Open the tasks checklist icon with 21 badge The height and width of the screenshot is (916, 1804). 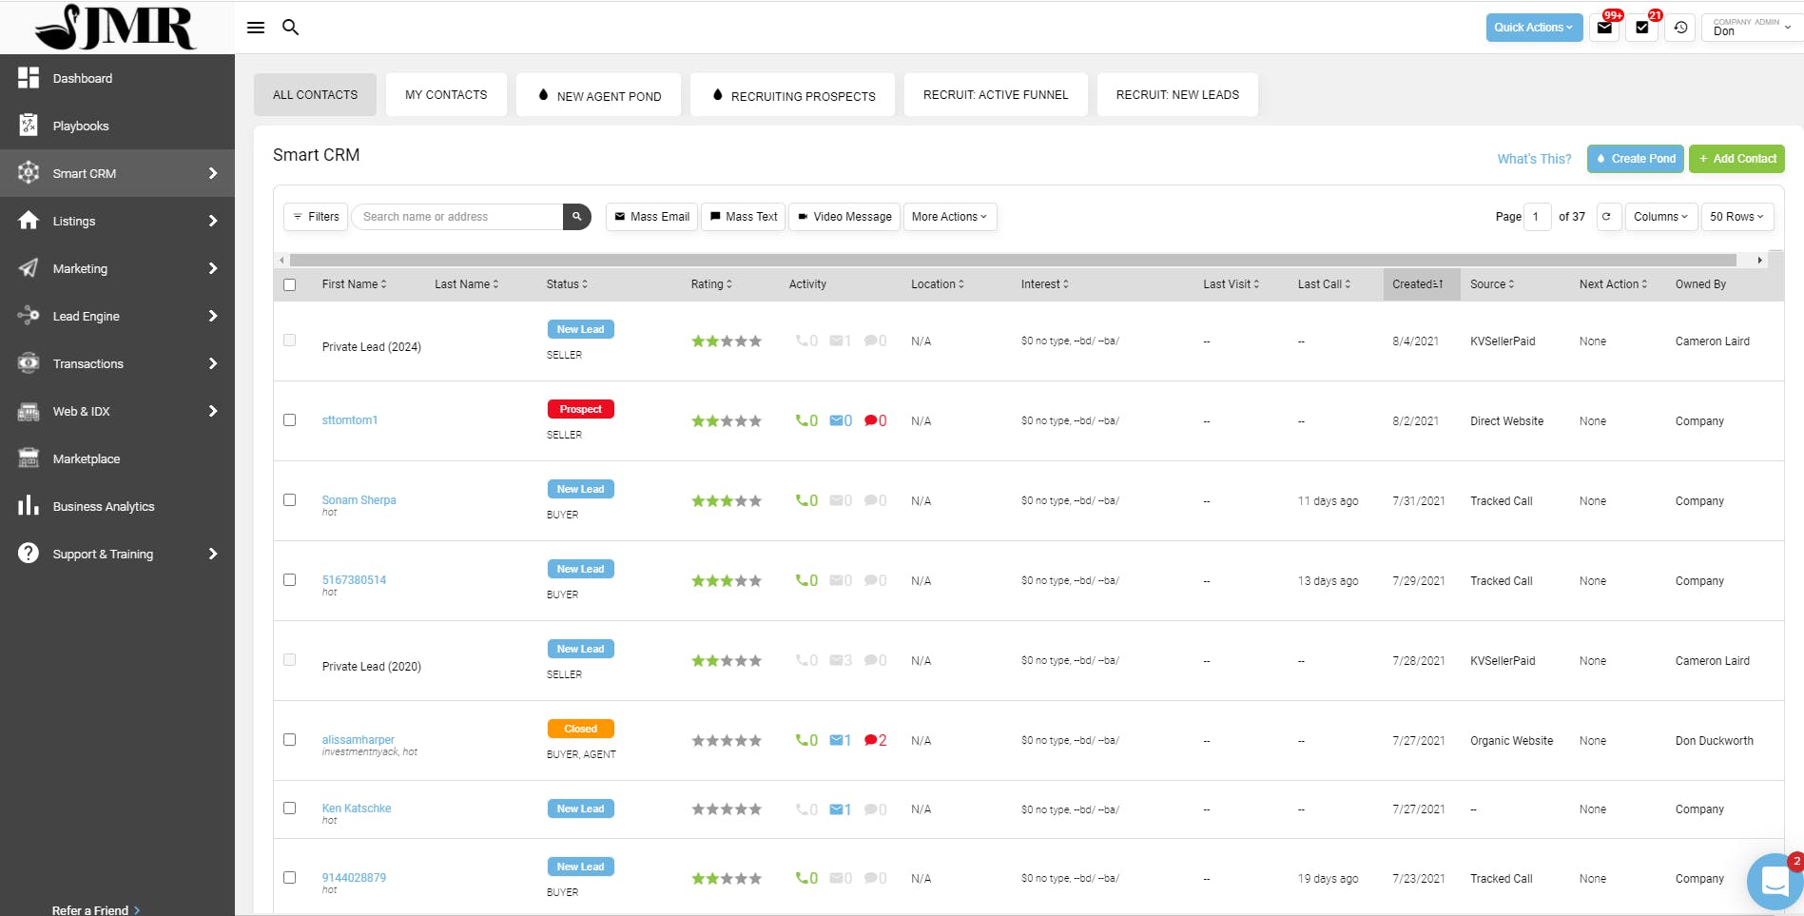click(1642, 28)
